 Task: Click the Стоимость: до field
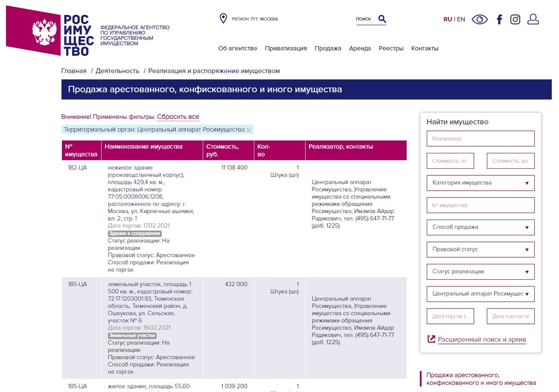point(511,161)
